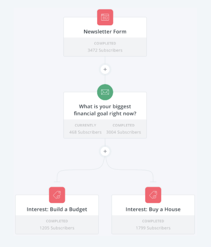Click the COMPLETED label under Build a Budget
This screenshot has height=247, width=211.
pyautogui.click(x=57, y=221)
